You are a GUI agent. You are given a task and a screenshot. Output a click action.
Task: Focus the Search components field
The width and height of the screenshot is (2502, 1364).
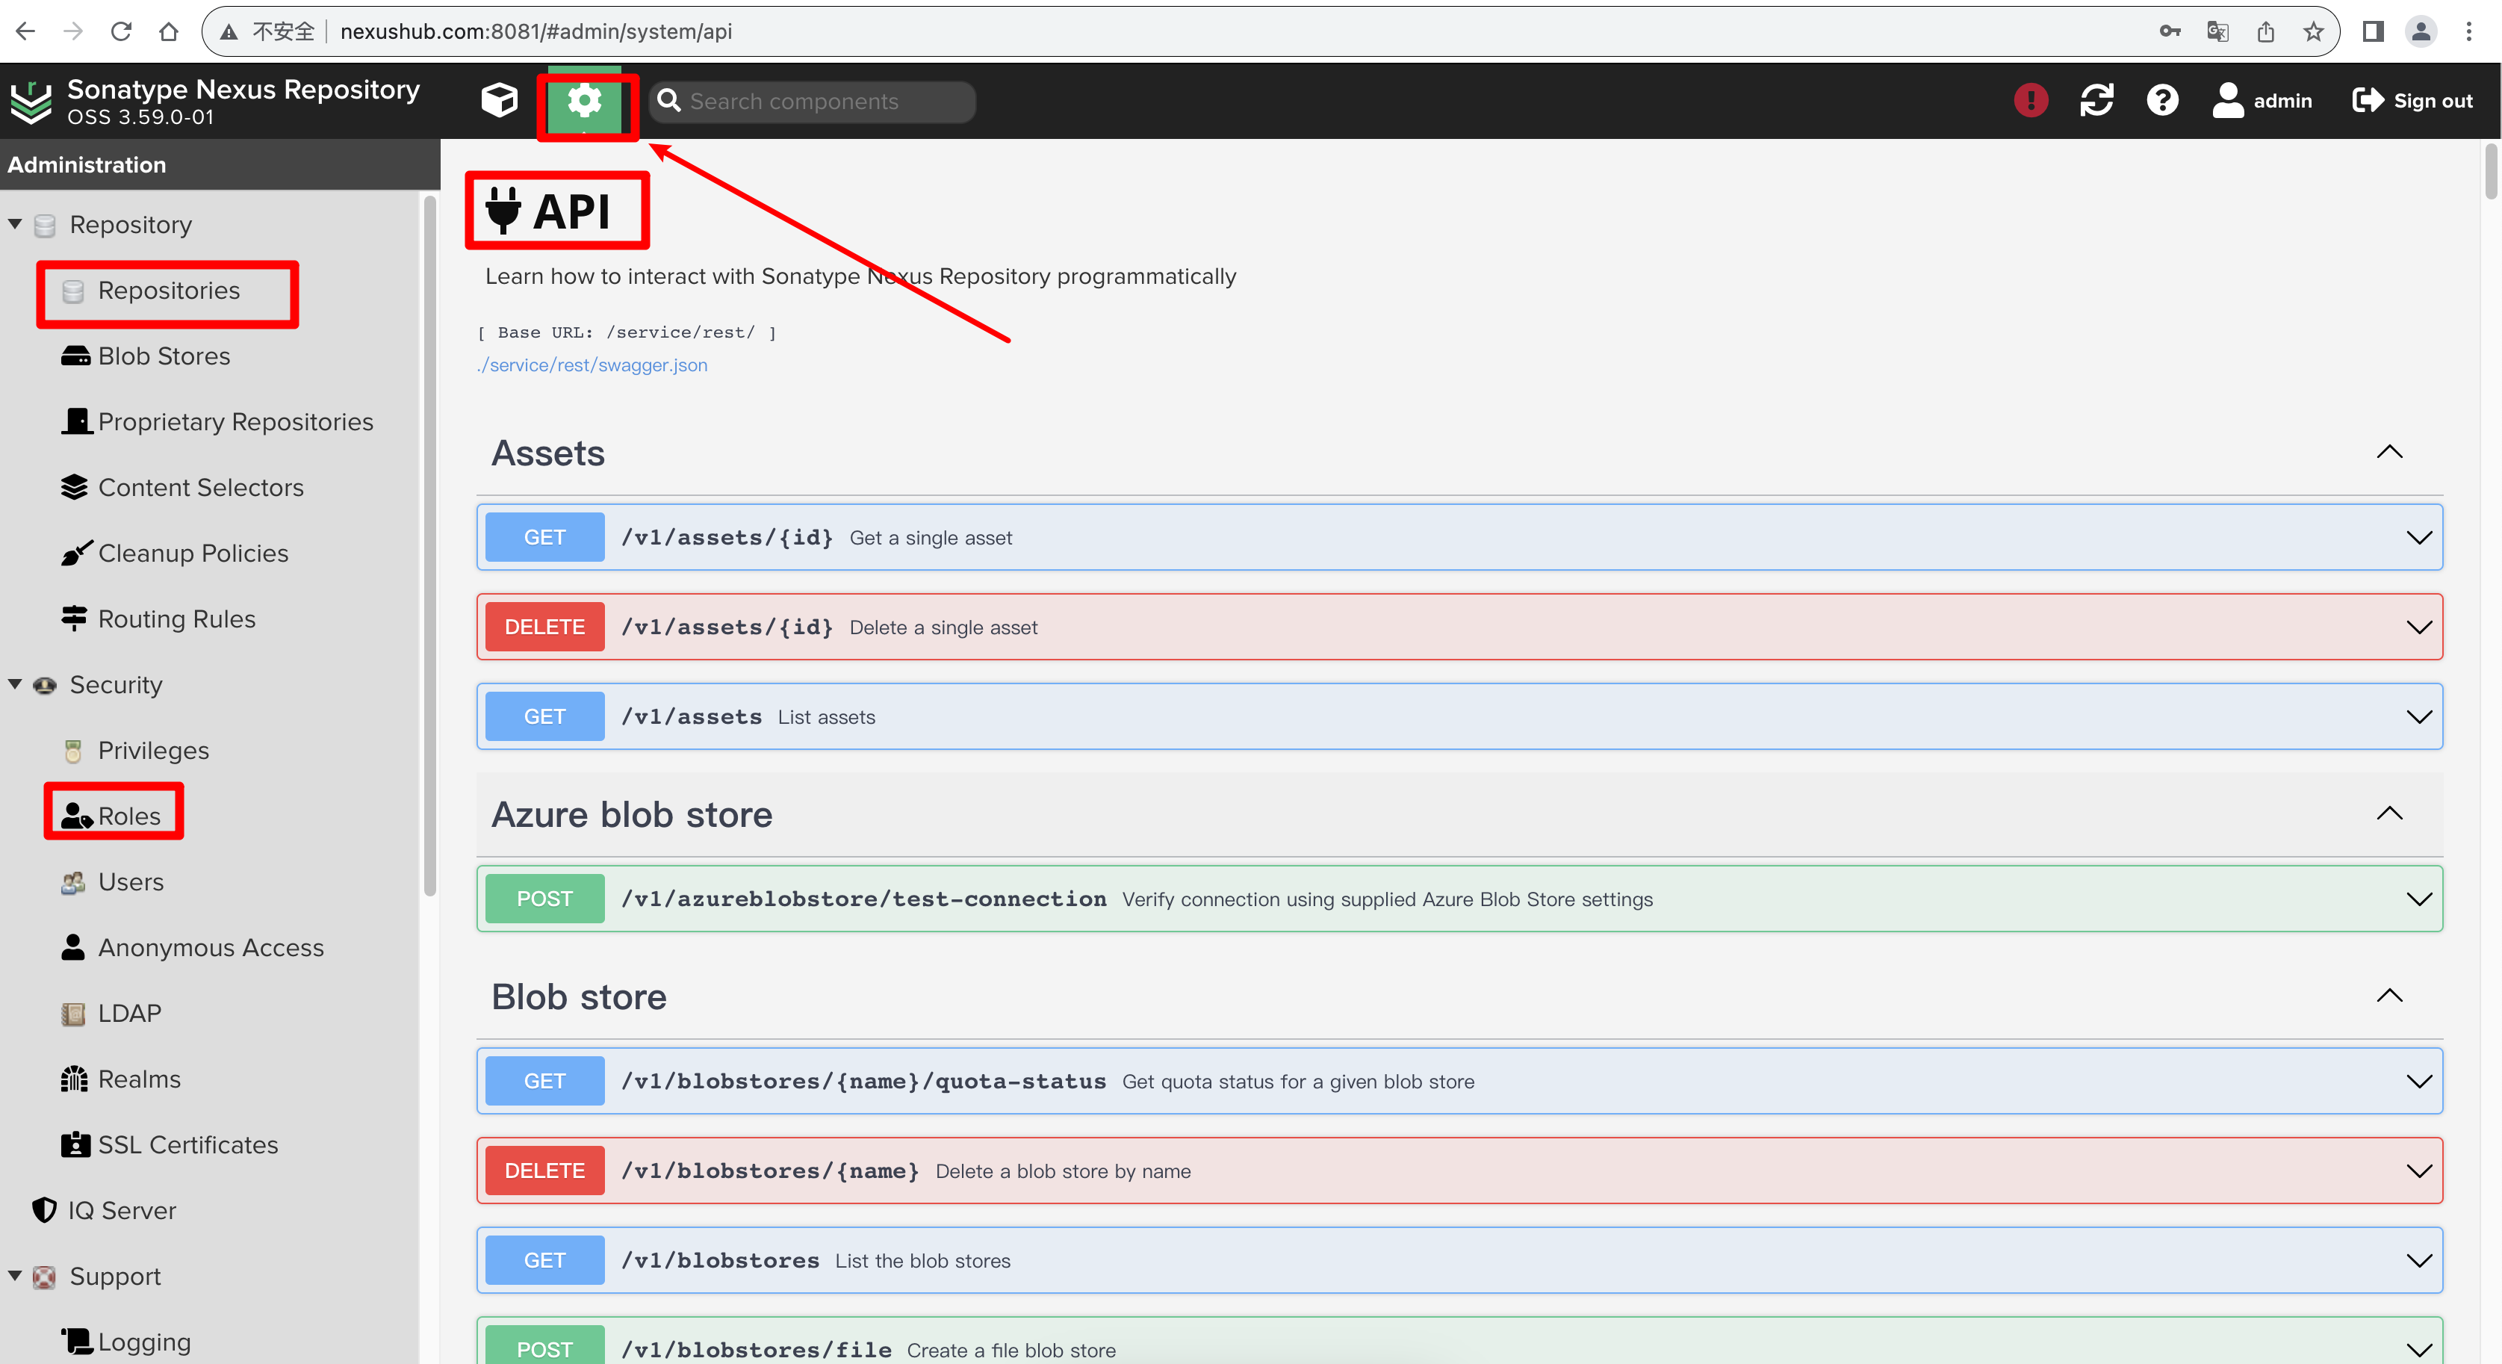(812, 101)
